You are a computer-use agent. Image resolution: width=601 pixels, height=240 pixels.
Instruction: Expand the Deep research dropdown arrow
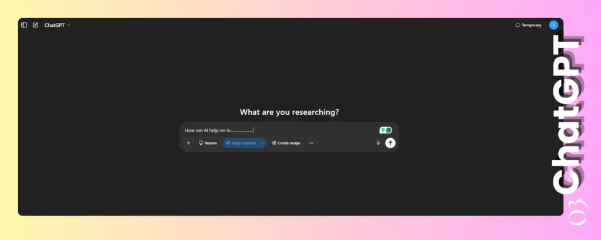pos(262,143)
